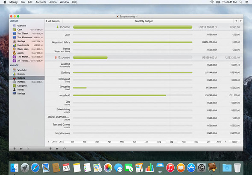This screenshot has height=175, width=252.
Task: Click the Miscellaneous budget of US$700,00
Action: [x=235, y=133]
